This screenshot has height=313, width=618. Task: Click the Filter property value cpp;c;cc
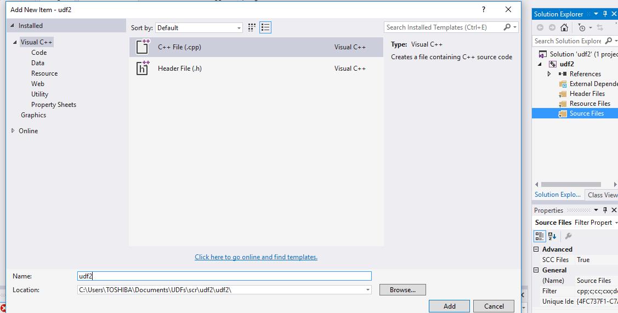click(597, 291)
